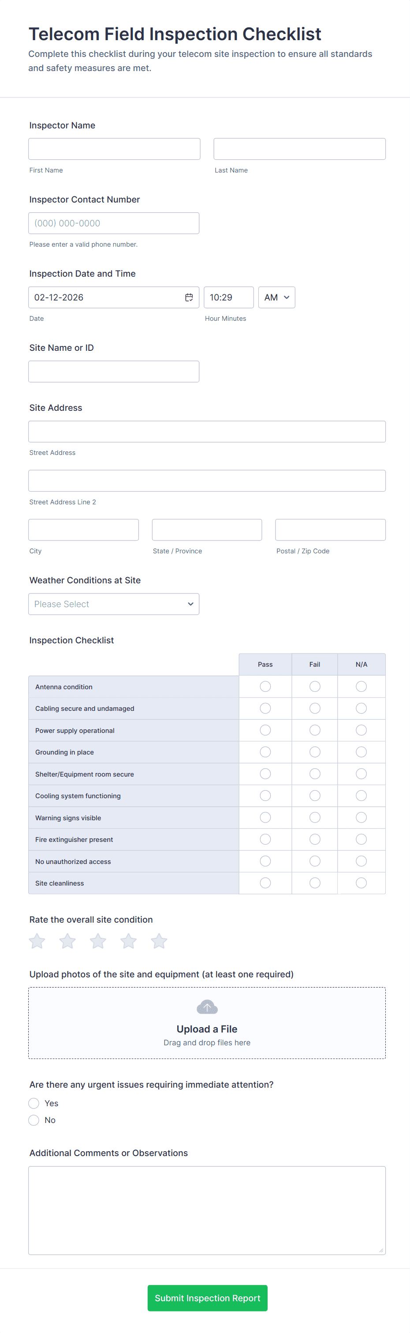Give a four star site rating
This screenshot has width=410, height=1333.
tap(128, 941)
